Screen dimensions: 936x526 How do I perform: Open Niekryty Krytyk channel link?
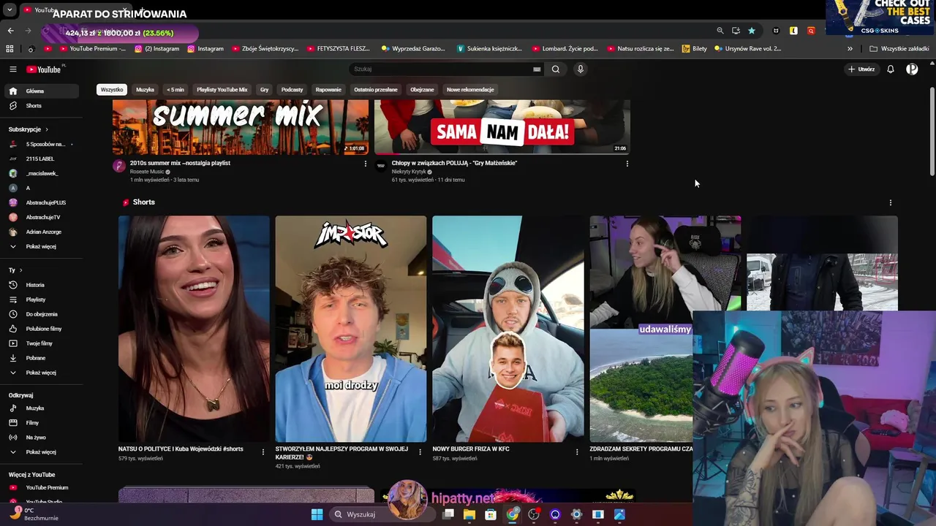tap(409, 172)
